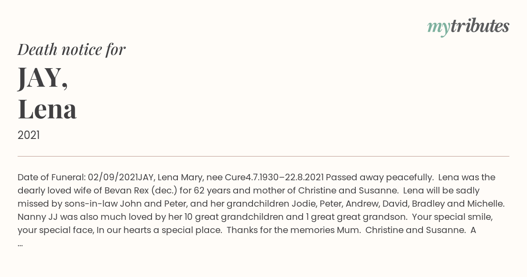Click the name JAY, heading
Image resolution: width=527 pixels, height=277 pixels.
click(x=43, y=77)
